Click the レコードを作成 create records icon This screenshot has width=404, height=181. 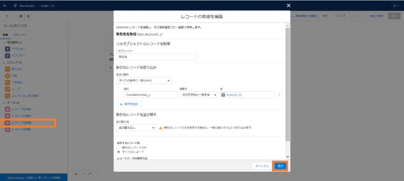tap(7, 109)
